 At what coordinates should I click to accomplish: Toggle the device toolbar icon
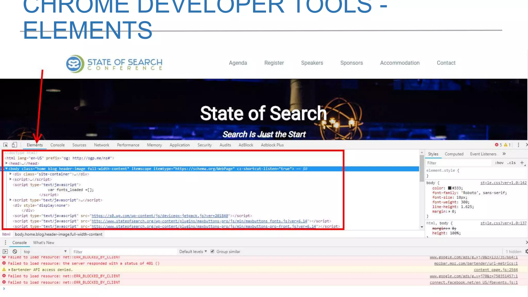[14, 145]
